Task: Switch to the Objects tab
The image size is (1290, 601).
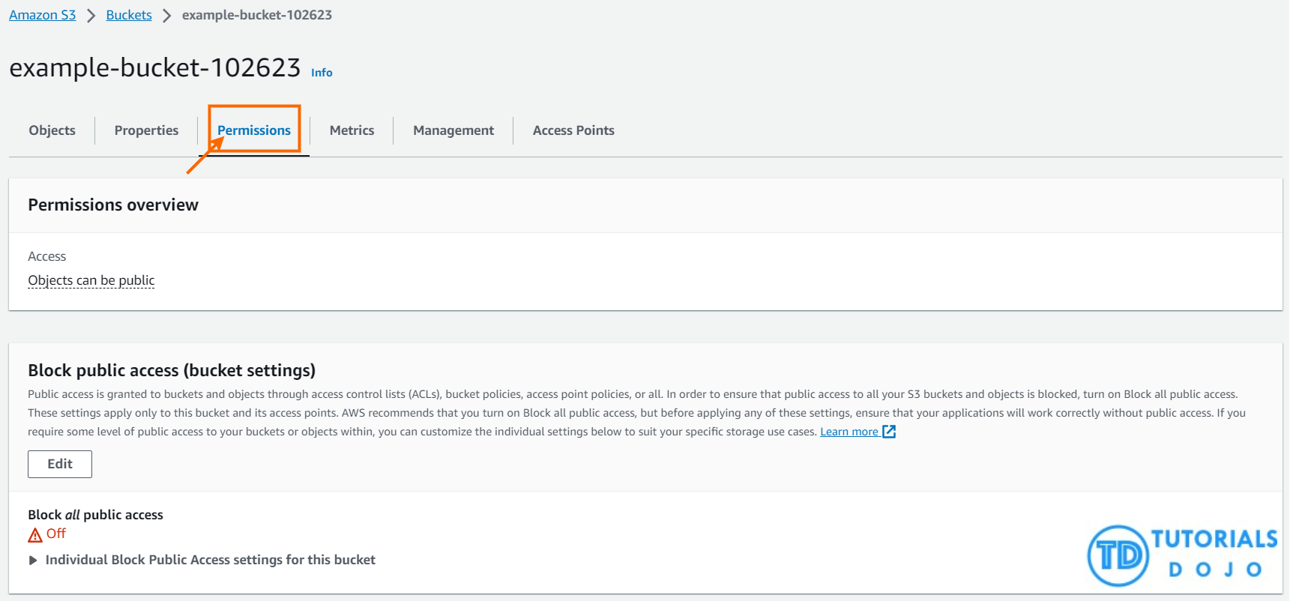Action: coord(52,130)
